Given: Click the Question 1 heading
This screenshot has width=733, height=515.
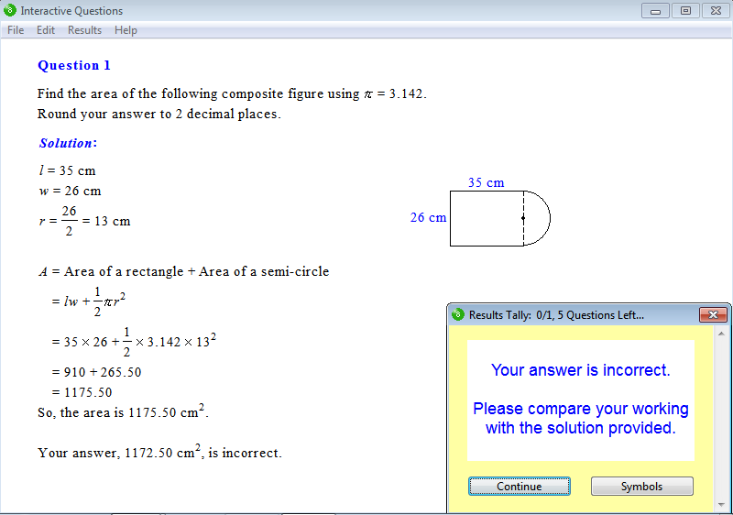Looking at the screenshot, I should coord(74,65).
